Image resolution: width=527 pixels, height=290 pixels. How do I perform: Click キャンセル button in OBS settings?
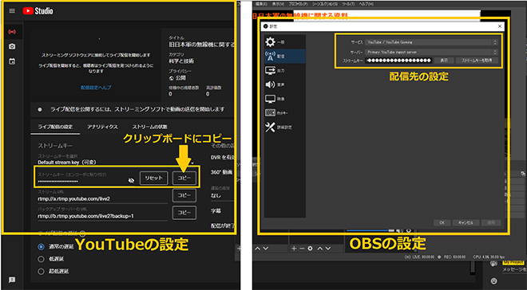(466, 222)
